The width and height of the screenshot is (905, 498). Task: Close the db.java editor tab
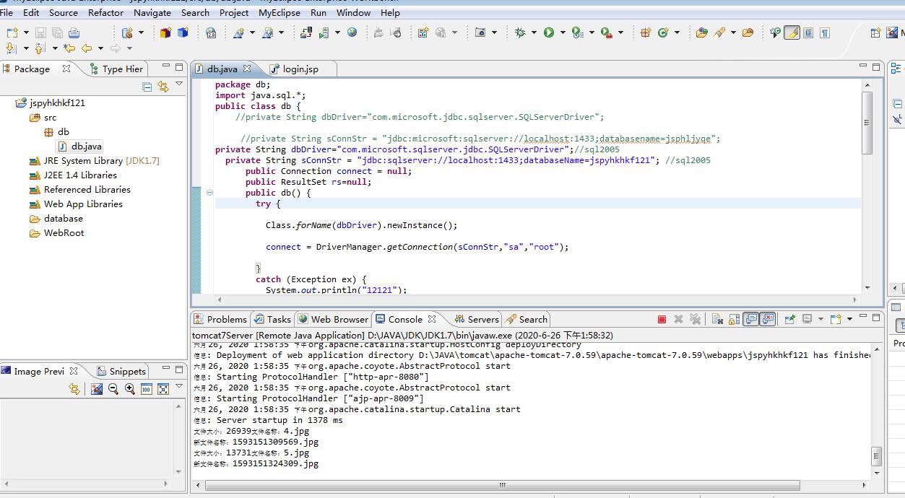coord(247,69)
